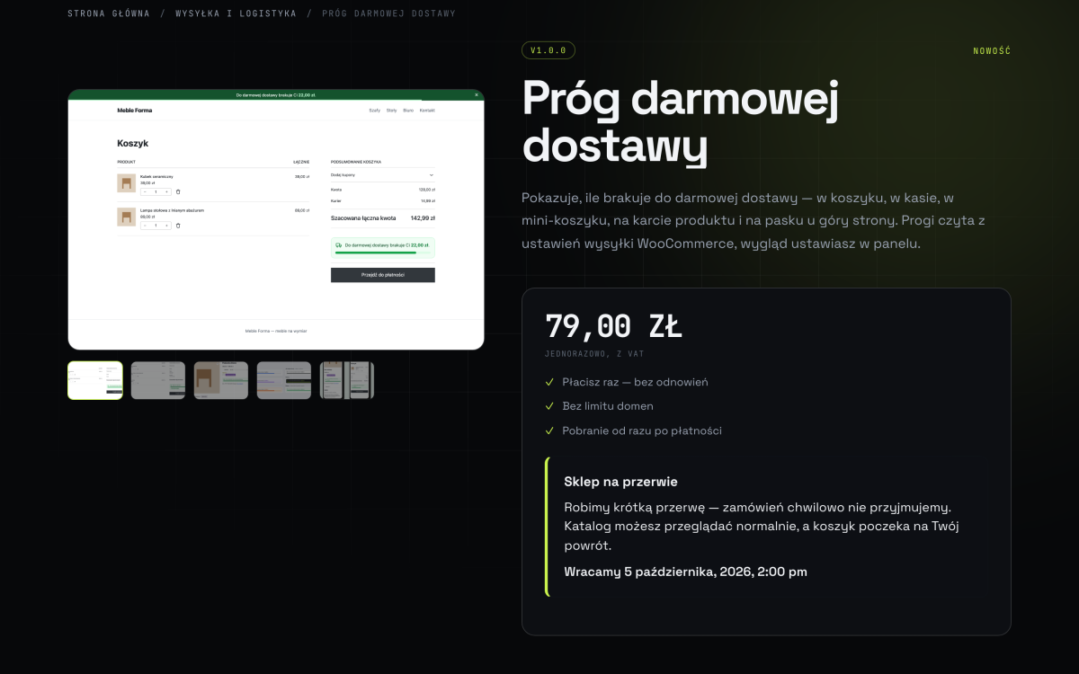Select the first gallery thumbnail with the highlighted border

[95, 380]
